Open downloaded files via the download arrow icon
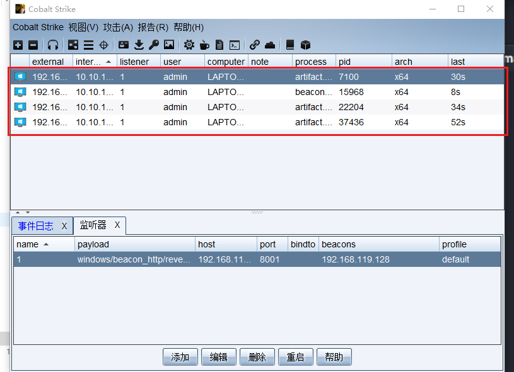Image resolution: width=514 pixels, height=372 pixels. 139,45
